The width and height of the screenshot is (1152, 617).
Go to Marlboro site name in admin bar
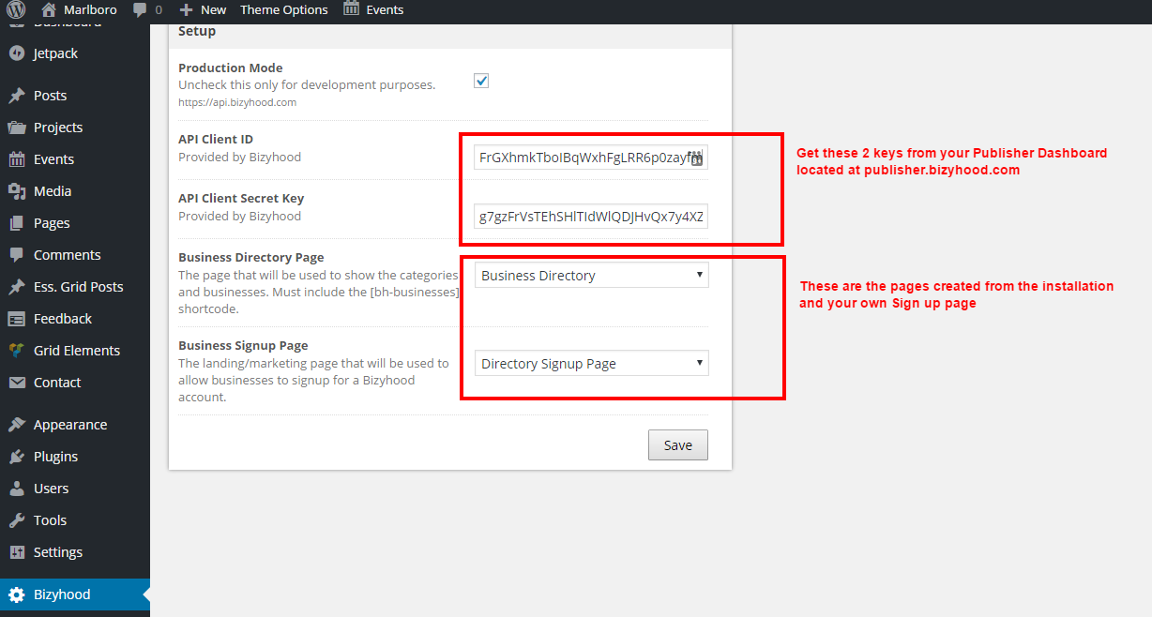click(92, 10)
